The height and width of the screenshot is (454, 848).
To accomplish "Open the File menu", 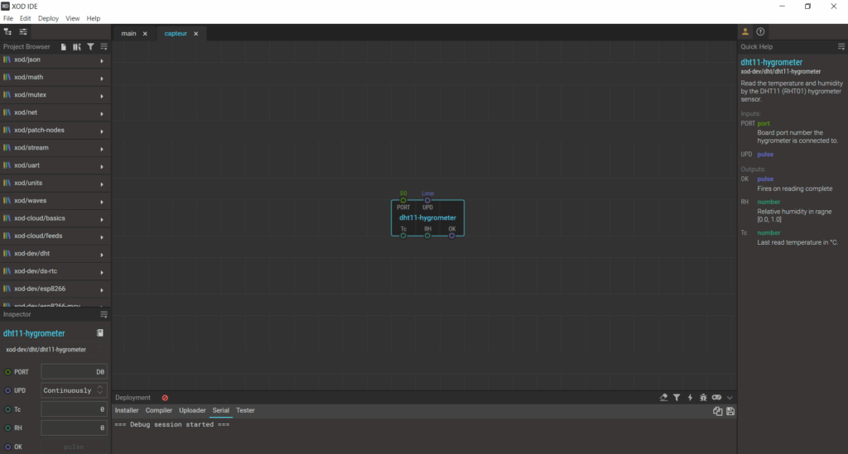I will click(8, 18).
